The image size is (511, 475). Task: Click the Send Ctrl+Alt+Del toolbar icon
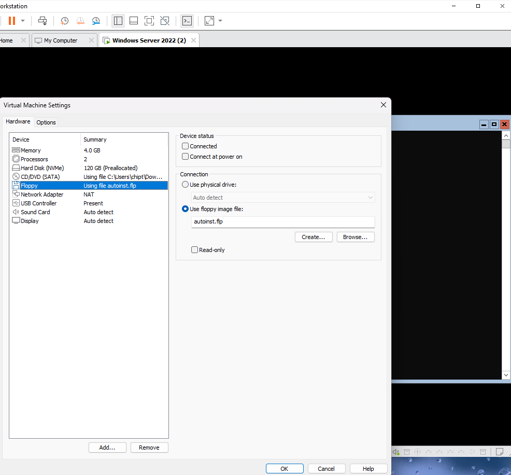tap(43, 21)
